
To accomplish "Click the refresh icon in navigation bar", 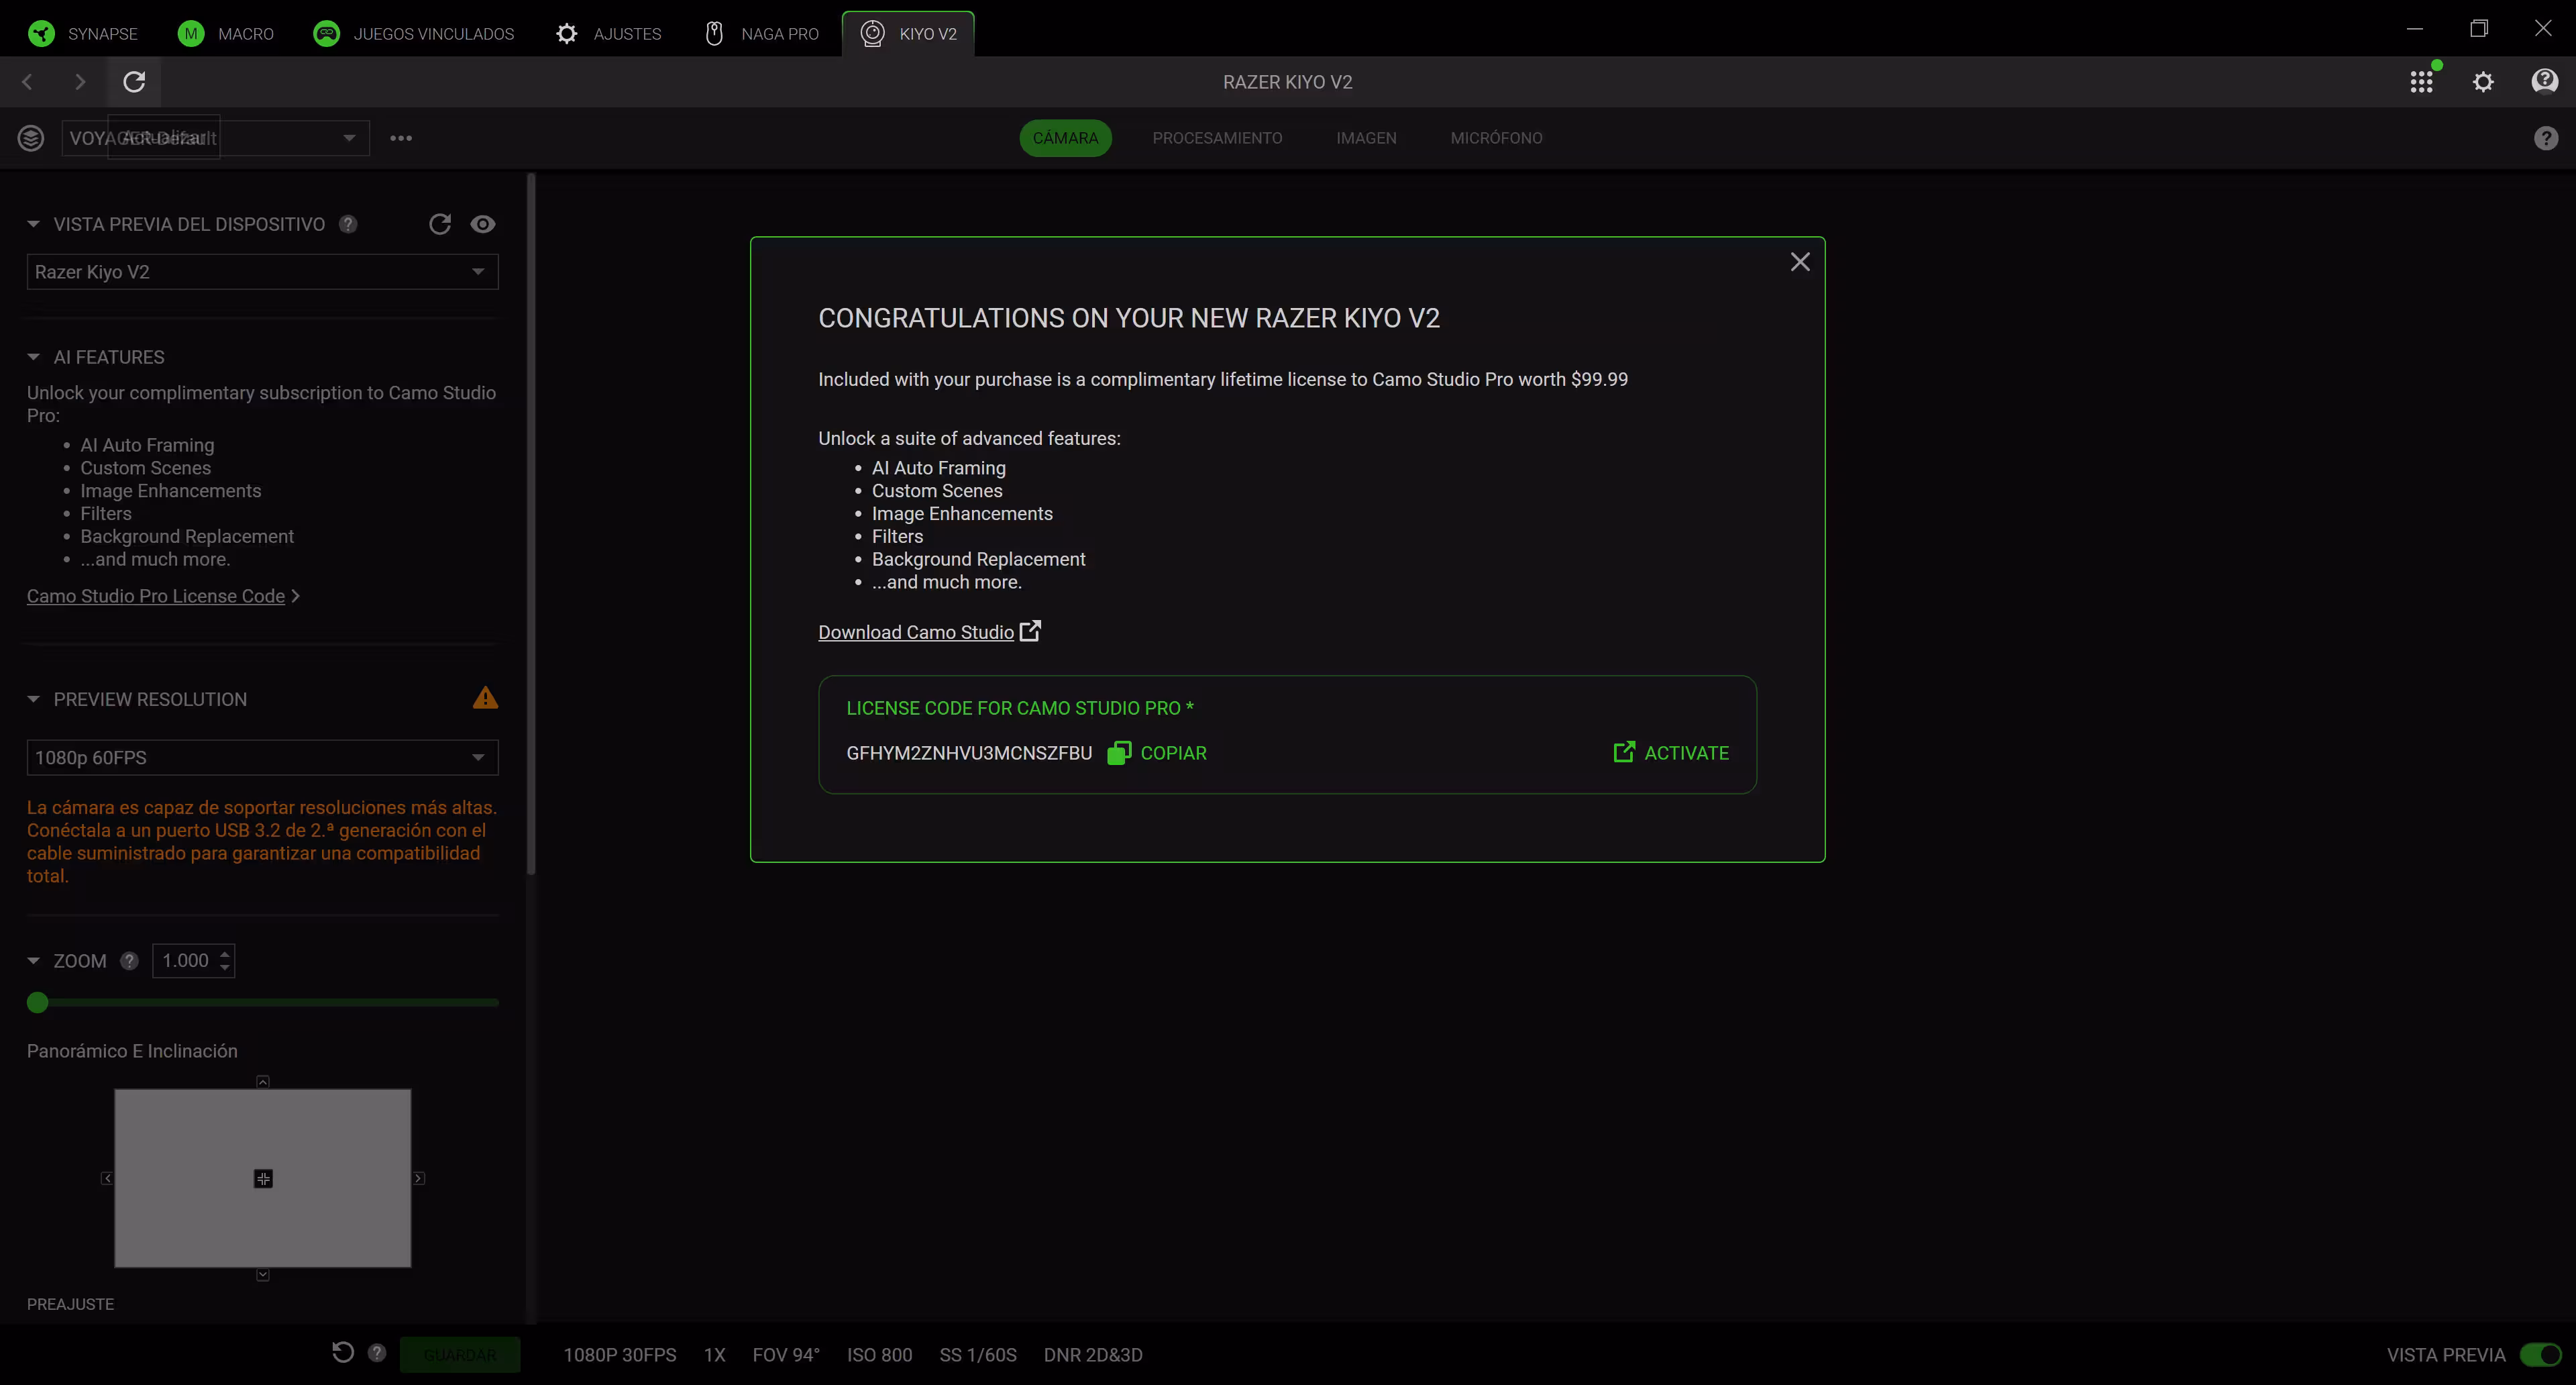I will (134, 82).
